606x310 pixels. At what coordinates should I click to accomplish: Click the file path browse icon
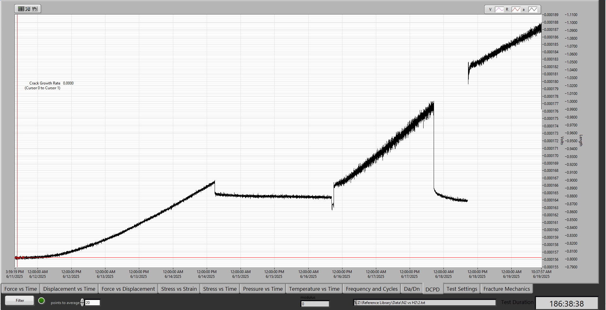coord(355,303)
